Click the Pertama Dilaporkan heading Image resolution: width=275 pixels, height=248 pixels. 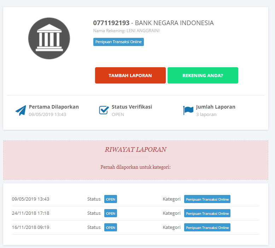[54, 107]
